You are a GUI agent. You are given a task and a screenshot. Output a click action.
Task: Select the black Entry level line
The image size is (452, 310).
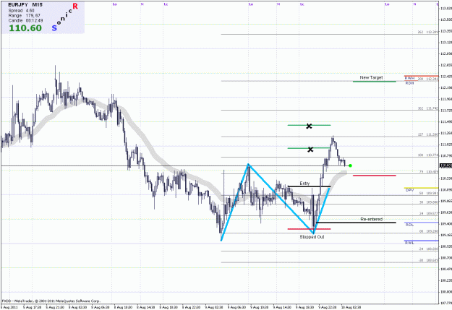coord(309,186)
